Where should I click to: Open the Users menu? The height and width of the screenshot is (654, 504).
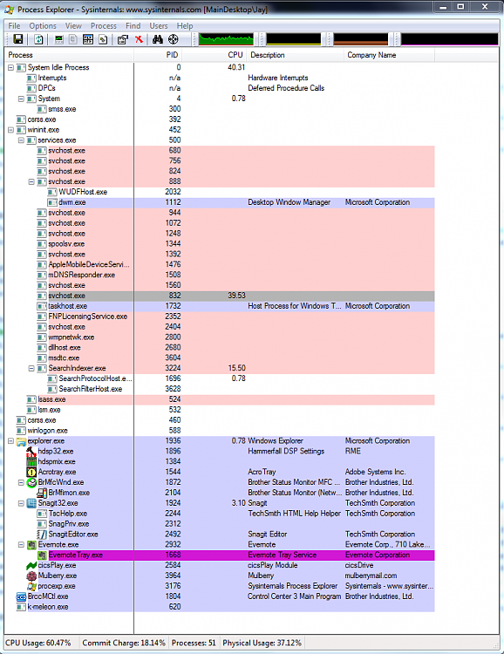159,26
